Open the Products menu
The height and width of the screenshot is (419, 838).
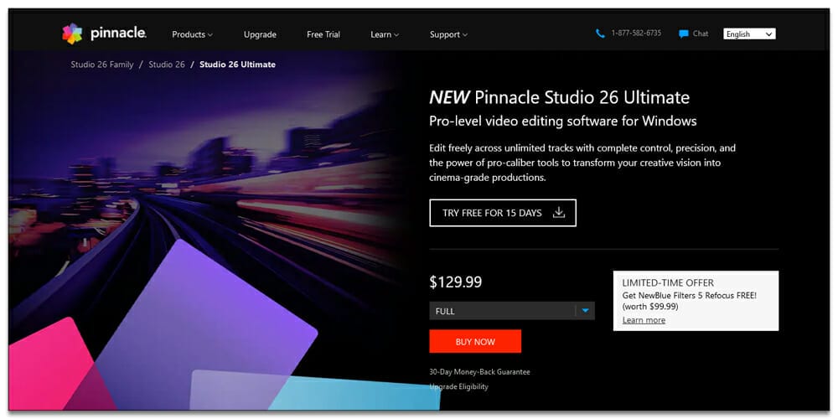(x=193, y=34)
